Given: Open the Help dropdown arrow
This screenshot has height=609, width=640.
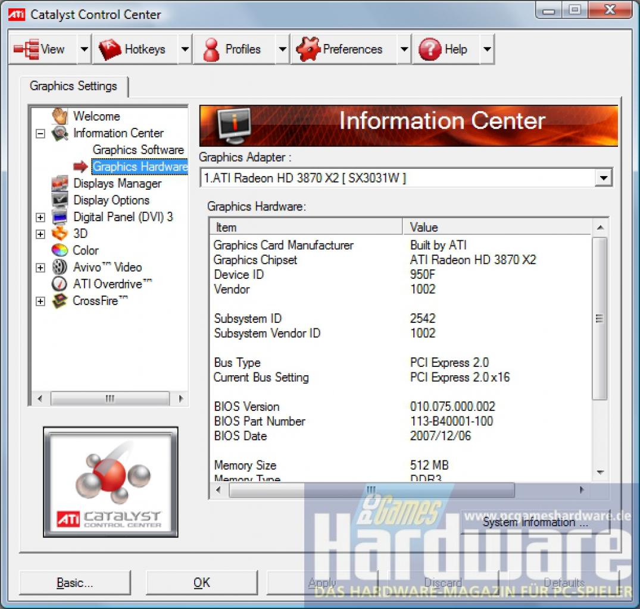Looking at the screenshot, I should coord(487,49).
